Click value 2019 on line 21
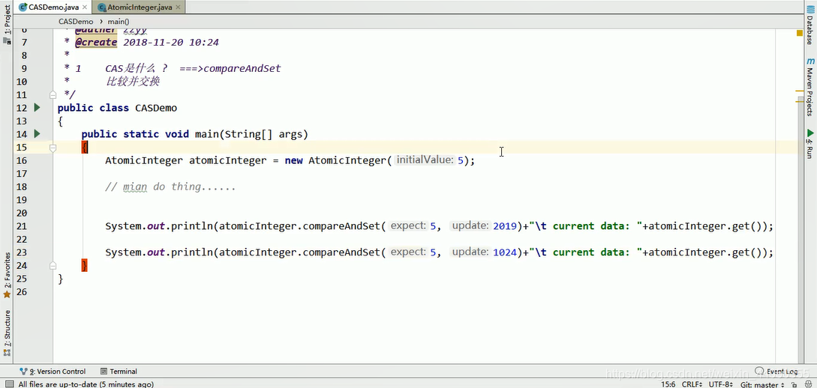This screenshot has width=817, height=388. pos(505,226)
